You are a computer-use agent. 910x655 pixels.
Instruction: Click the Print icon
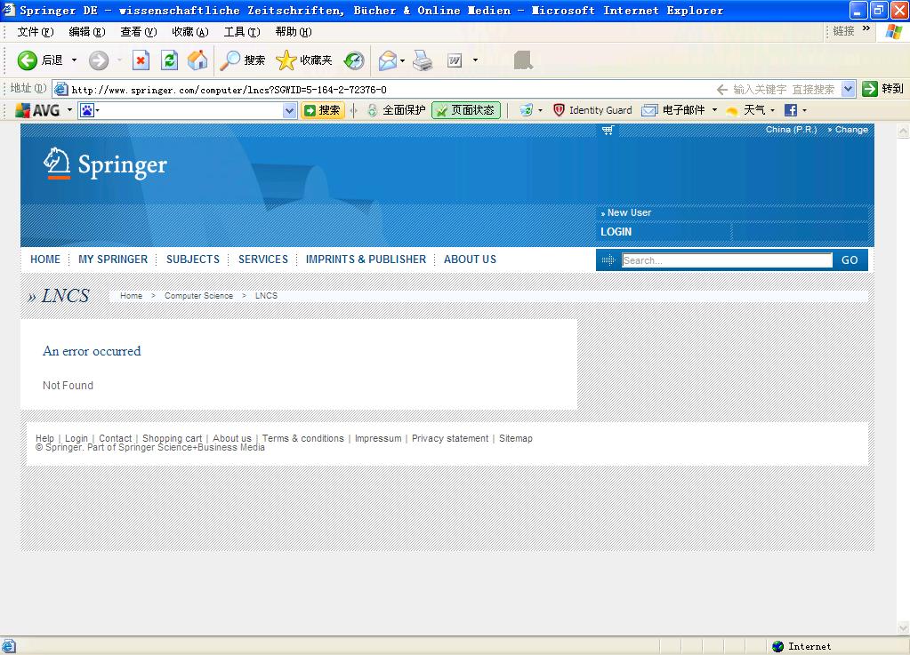[423, 60]
